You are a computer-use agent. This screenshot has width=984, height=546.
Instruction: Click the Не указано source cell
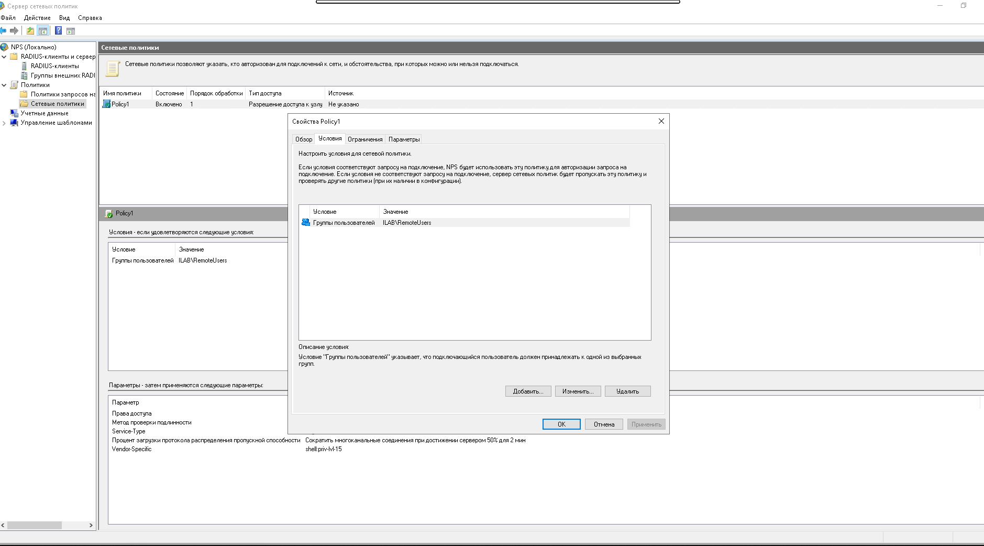pos(344,104)
